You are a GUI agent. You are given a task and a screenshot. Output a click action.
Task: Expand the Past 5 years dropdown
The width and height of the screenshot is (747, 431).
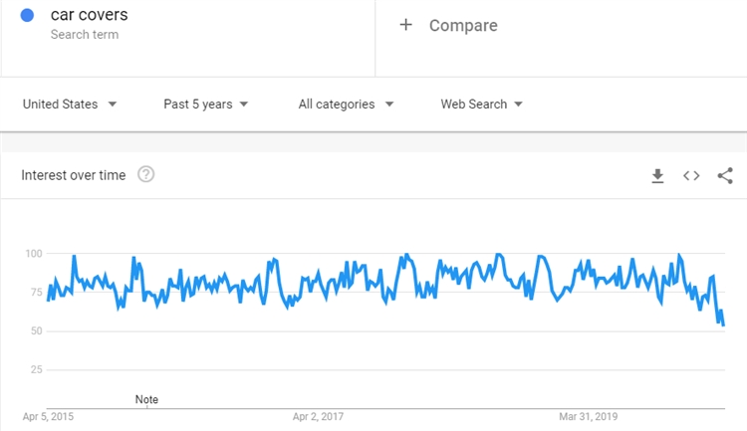coord(206,104)
